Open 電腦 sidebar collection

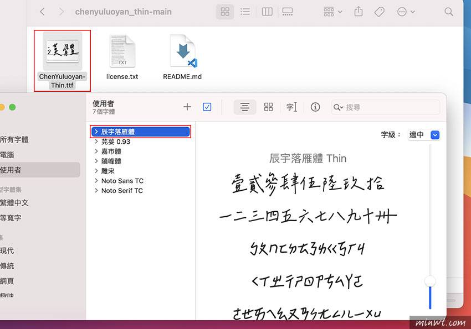[x=7, y=155]
